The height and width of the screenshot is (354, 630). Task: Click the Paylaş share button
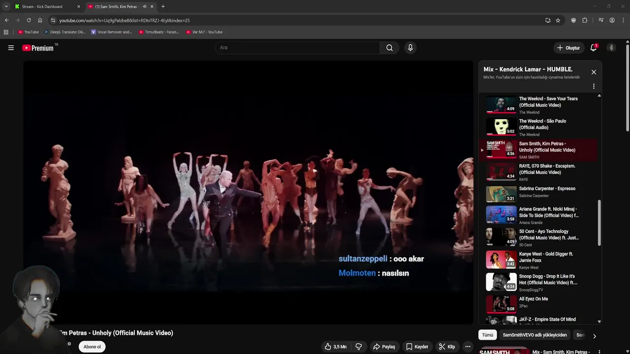tap(384, 347)
